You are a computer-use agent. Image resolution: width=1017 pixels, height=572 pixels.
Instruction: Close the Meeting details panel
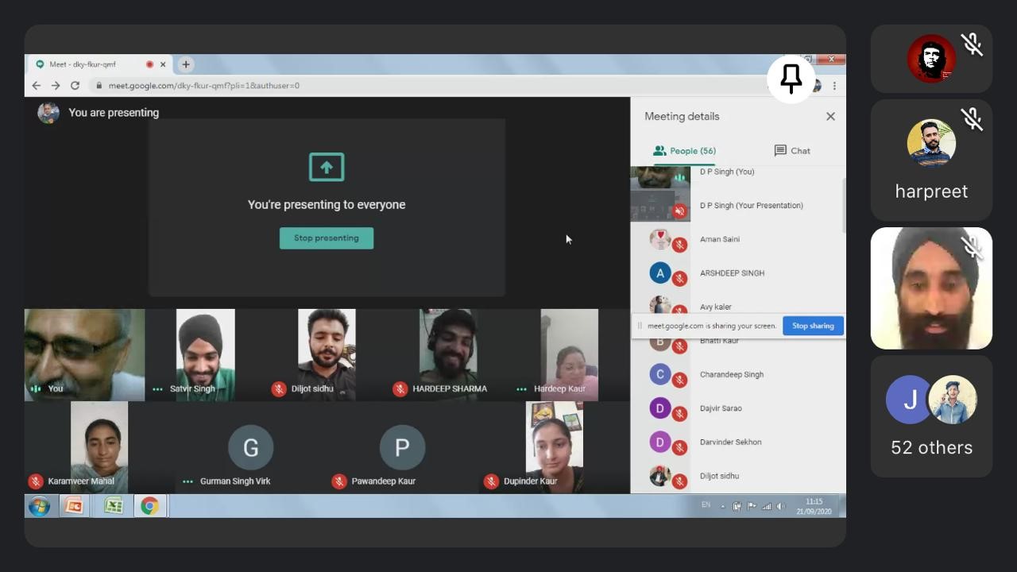(x=830, y=116)
